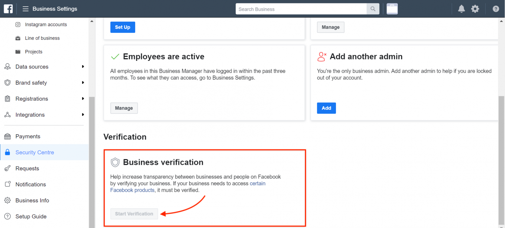Expand the Brand safety section
The image size is (505, 228).
[x=44, y=83]
